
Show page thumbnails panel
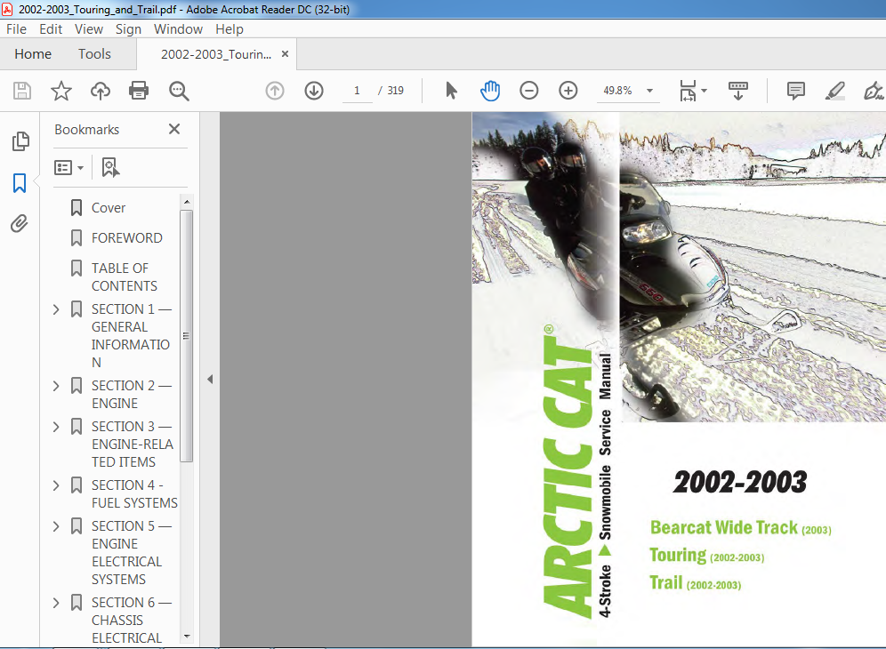point(20,141)
